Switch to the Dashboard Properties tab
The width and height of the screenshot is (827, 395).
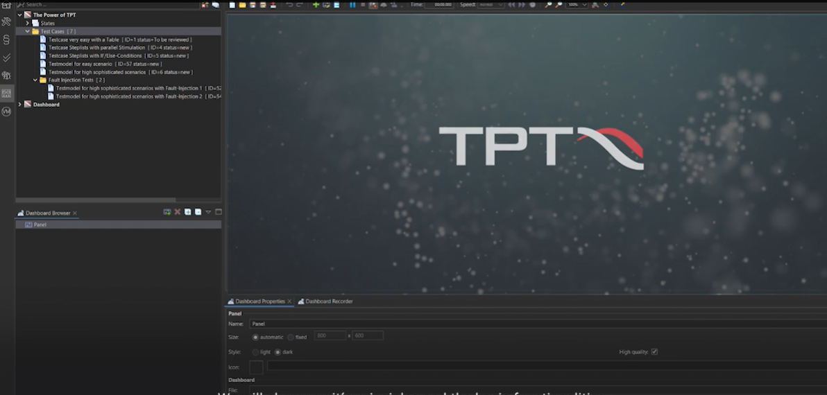coord(260,301)
